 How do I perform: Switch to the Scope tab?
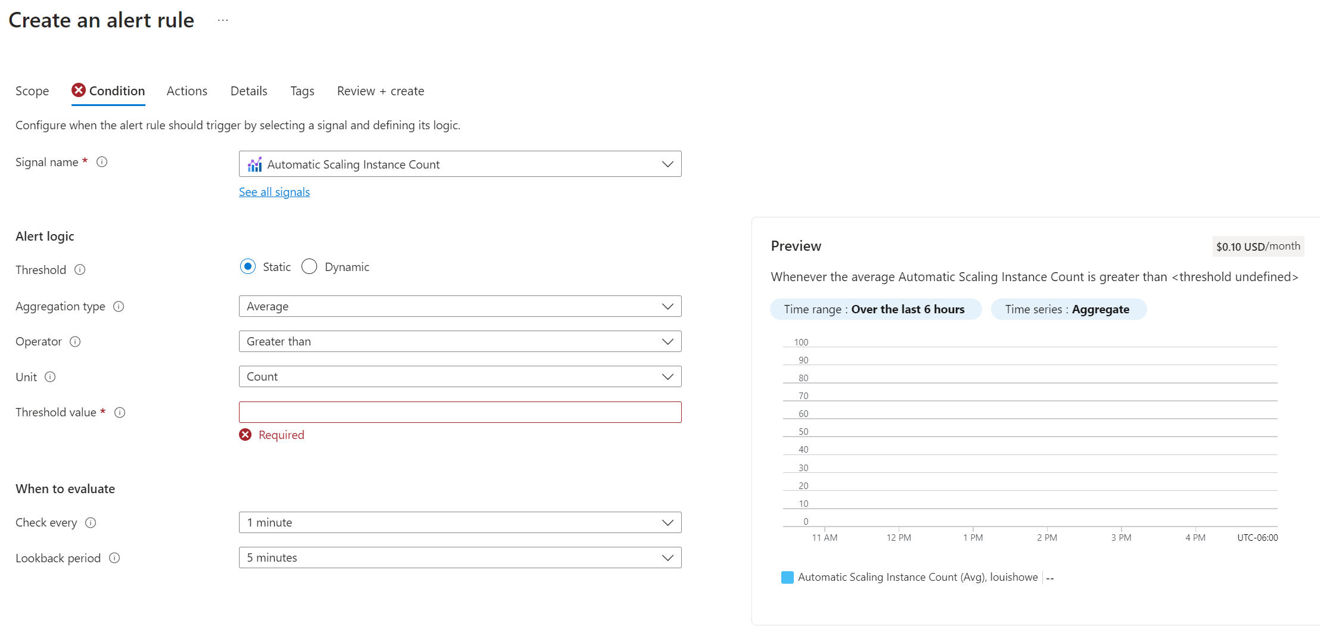[x=32, y=91]
